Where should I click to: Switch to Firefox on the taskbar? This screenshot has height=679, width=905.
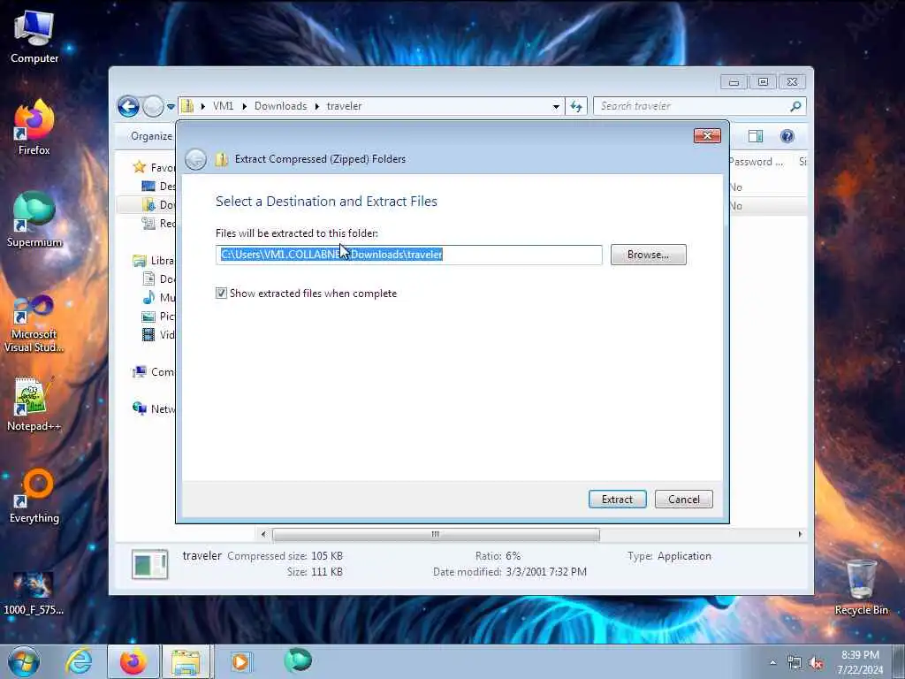coord(133,661)
